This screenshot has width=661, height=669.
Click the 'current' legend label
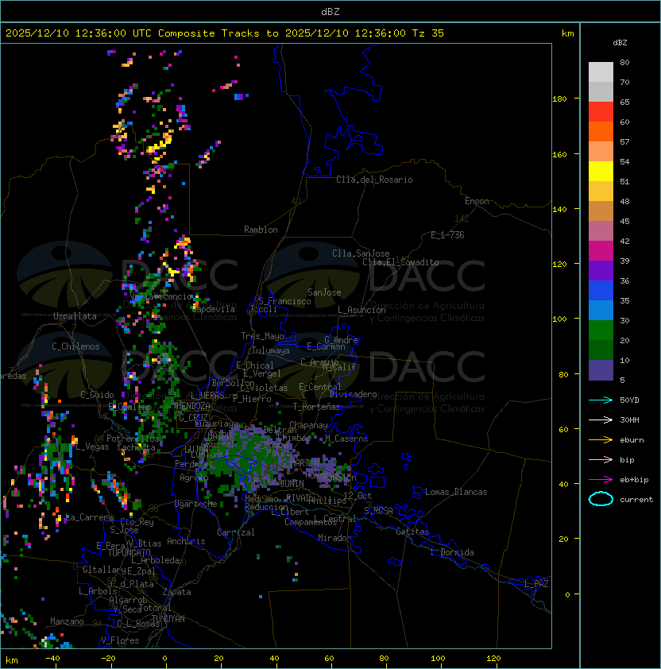pos(636,499)
